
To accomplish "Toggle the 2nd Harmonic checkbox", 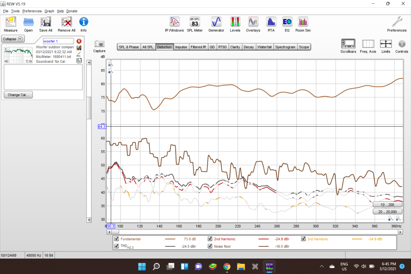I will tap(210, 239).
